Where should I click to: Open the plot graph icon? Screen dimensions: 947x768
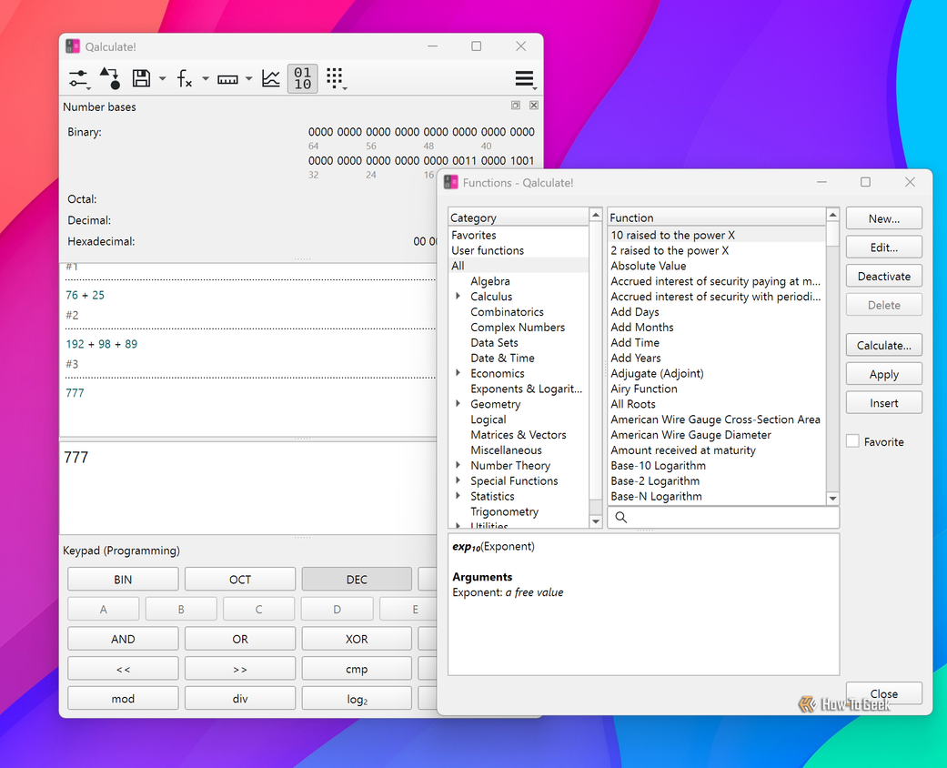pyautogui.click(x=270, y=78)
